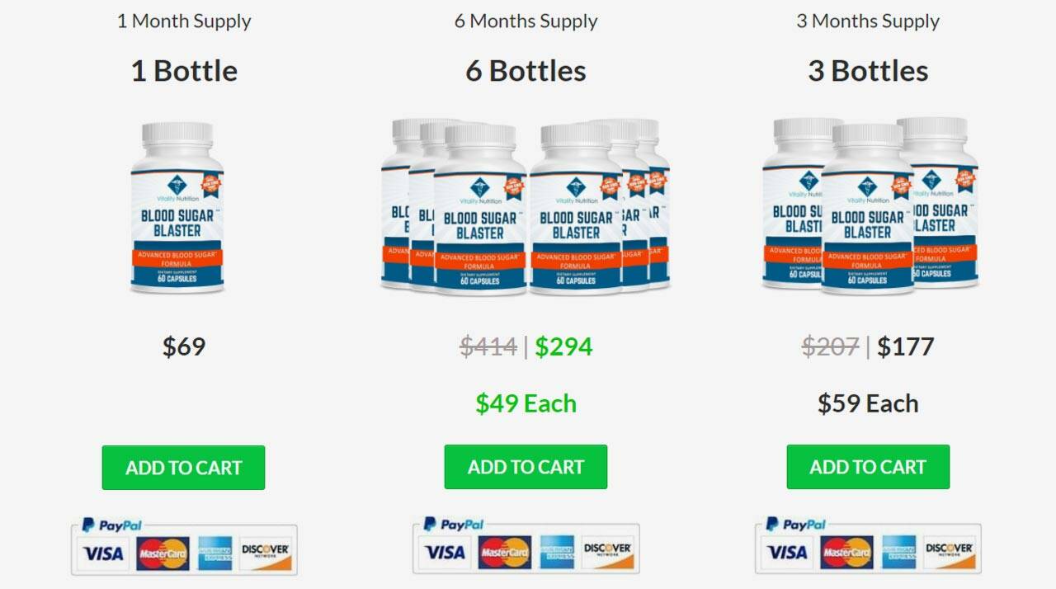Click the Visa icon under 6 Bottles

coord(446,552)
